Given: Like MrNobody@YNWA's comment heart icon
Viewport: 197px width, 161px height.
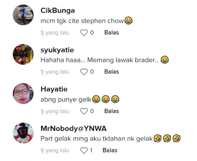Looking at the screenshot, I should (x=84, y=151).
